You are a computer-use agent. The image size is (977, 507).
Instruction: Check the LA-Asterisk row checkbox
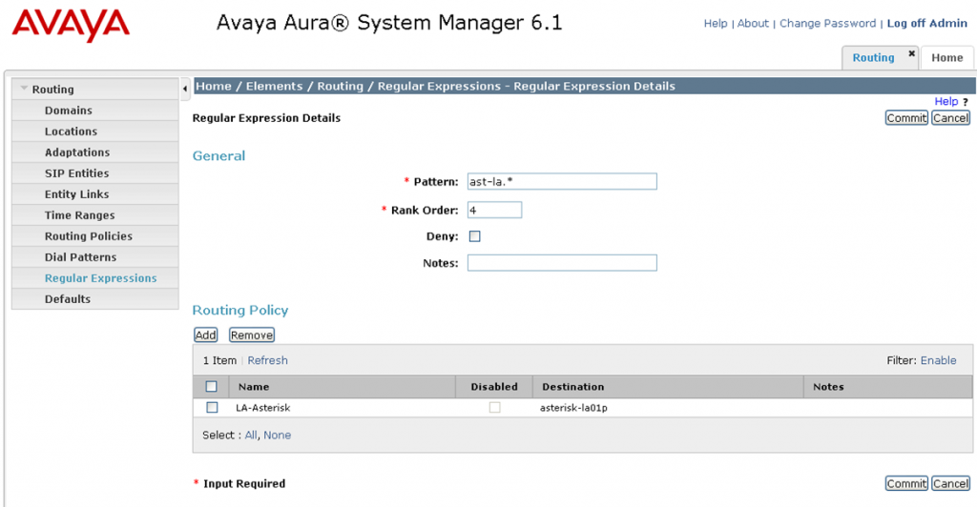(212, 408)
